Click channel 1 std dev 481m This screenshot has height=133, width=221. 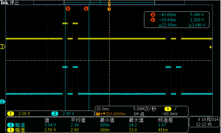(x=163, y=130)
